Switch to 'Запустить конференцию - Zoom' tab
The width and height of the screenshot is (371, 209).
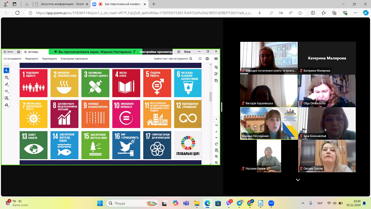(x=61, y=4)
